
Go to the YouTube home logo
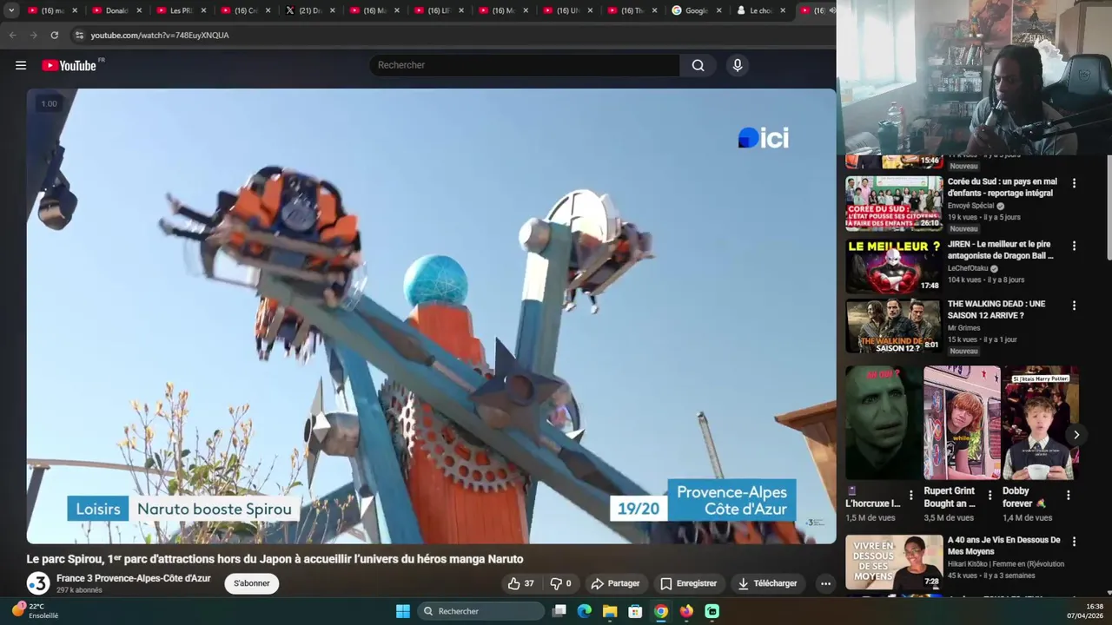[x=69, y=65]
